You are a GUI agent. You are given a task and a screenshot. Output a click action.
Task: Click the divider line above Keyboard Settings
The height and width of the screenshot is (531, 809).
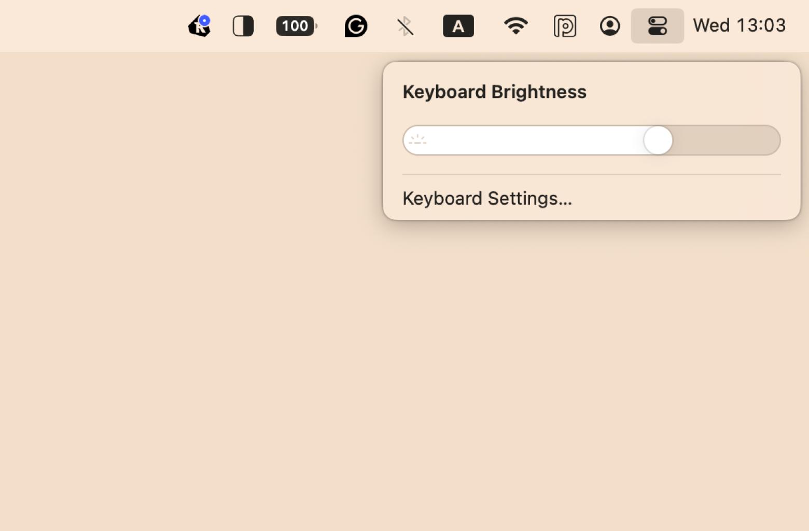coord(591,175)
